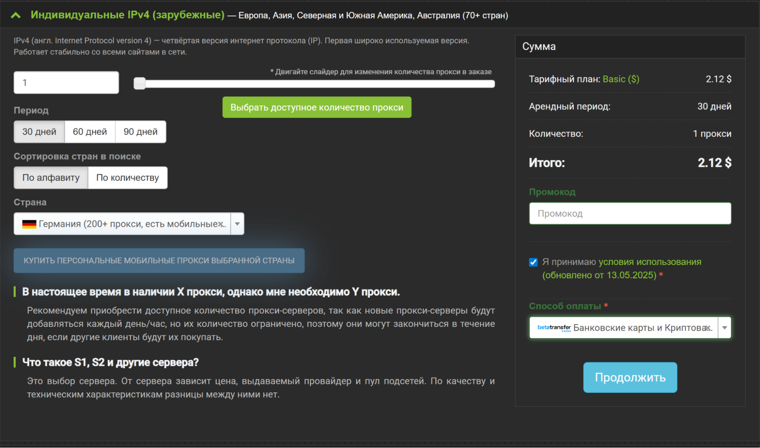
Task: Clear the selected Germany country (x icon)
Action: point(221,224)
